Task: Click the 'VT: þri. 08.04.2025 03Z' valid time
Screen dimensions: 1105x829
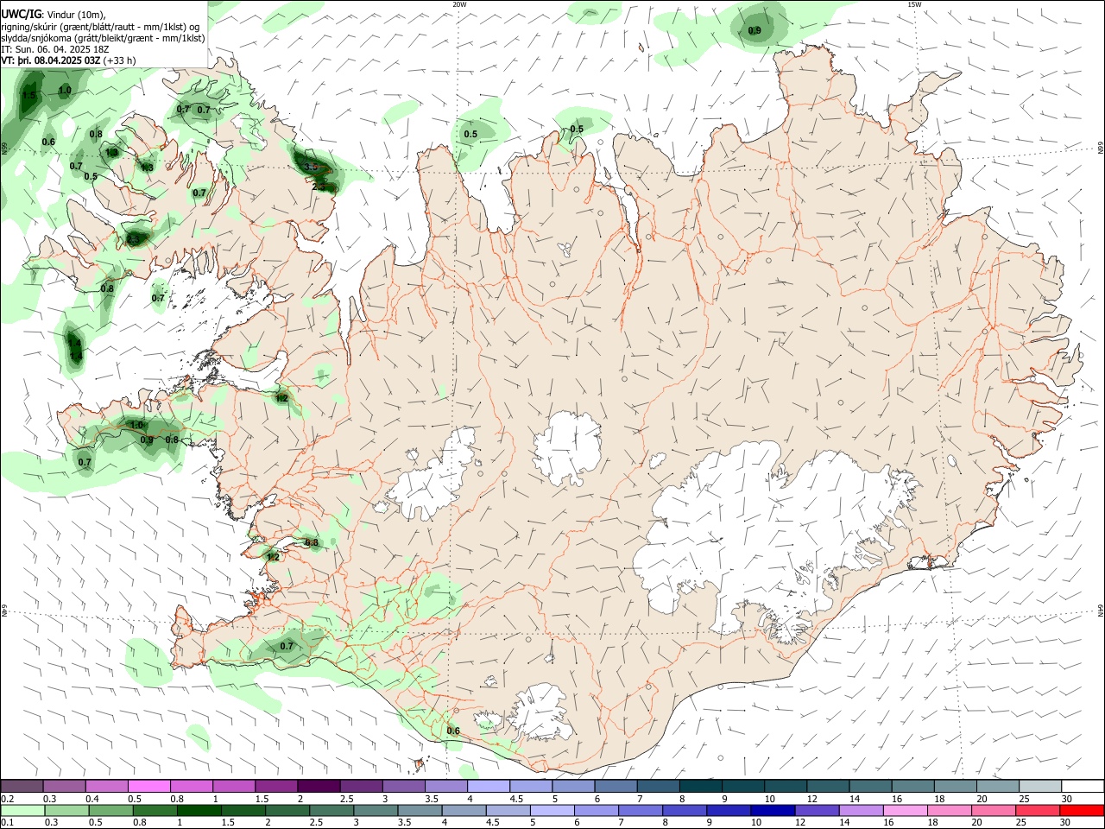Action: pos(51,60)
